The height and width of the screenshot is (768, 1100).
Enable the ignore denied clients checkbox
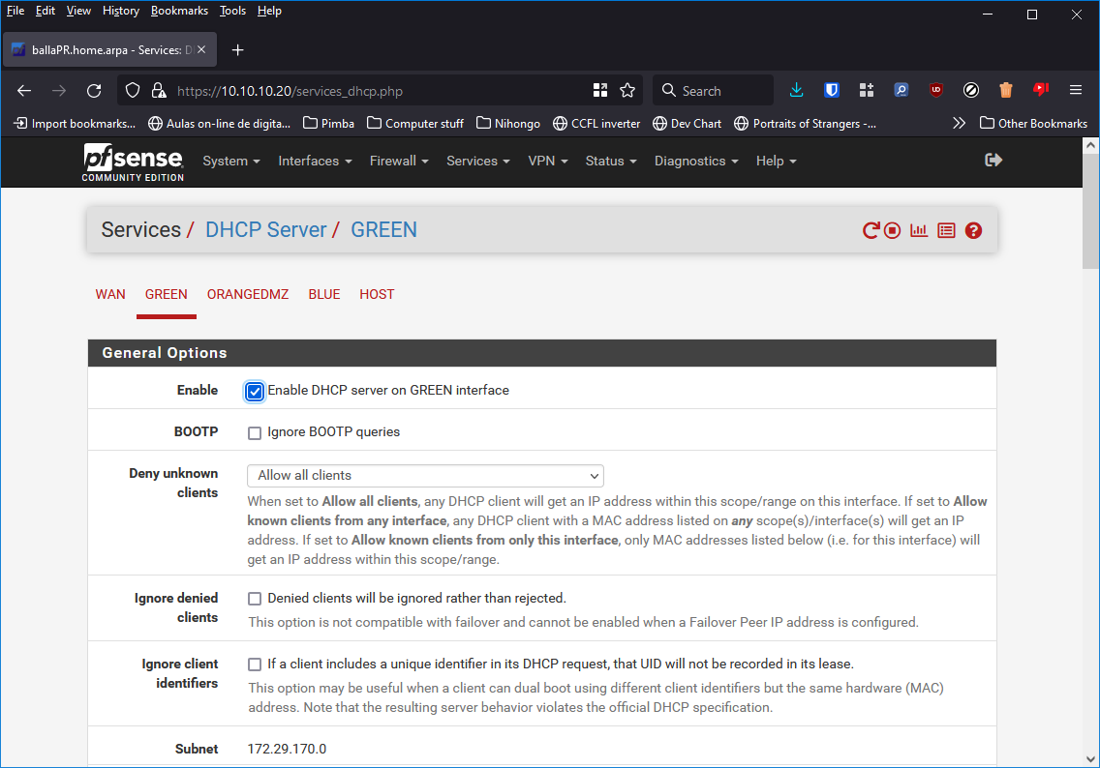(x=255, y=599)
